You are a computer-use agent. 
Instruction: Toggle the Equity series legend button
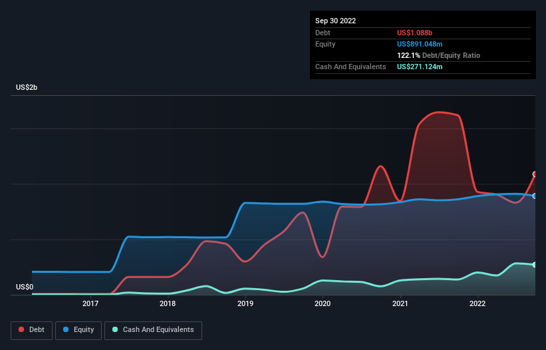click(x=78, y=330)
